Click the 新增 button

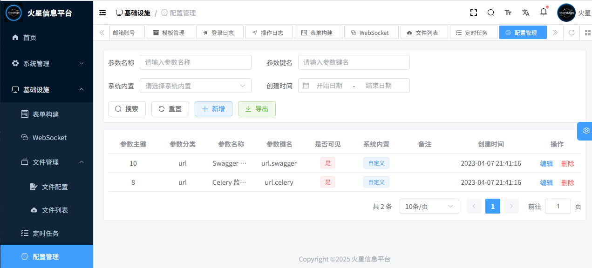(x=213, y=108)
